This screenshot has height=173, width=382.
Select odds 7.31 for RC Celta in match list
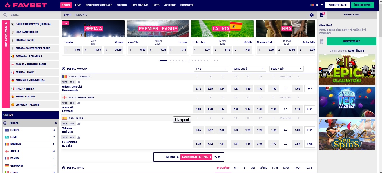click(222, 144)
